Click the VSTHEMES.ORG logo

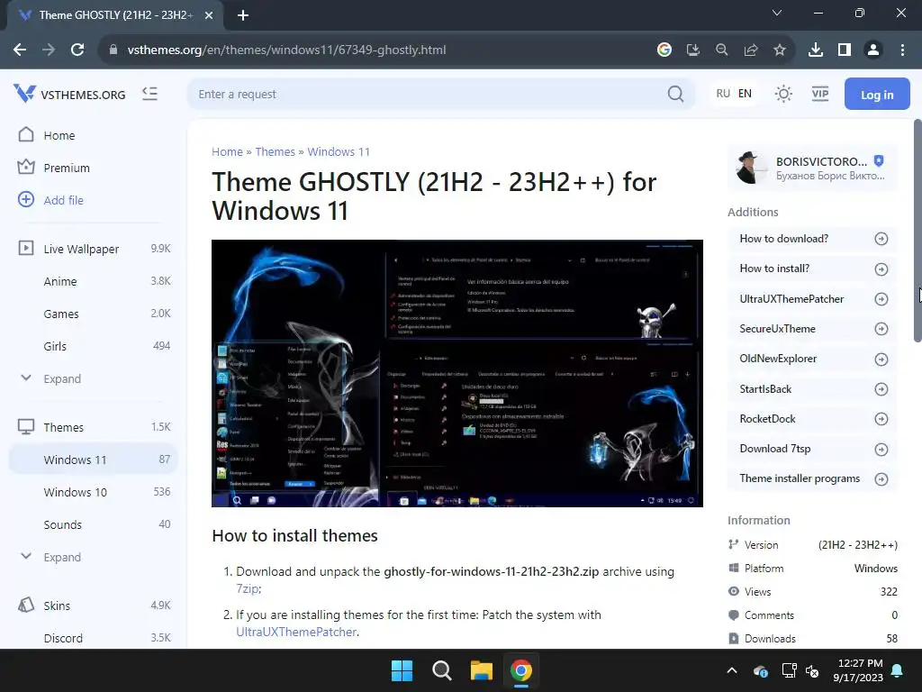(x=69, y=94)
